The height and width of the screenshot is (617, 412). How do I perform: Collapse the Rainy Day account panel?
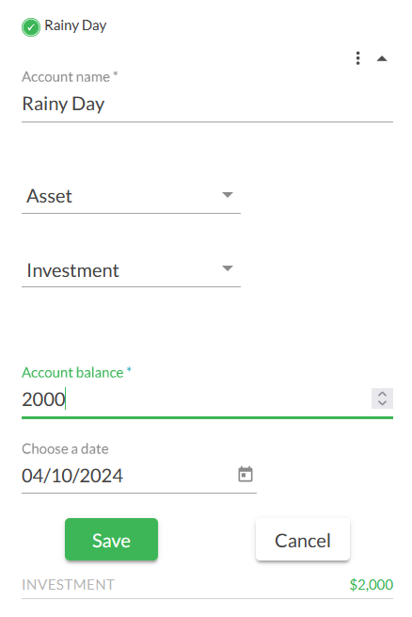coord(382,59)
